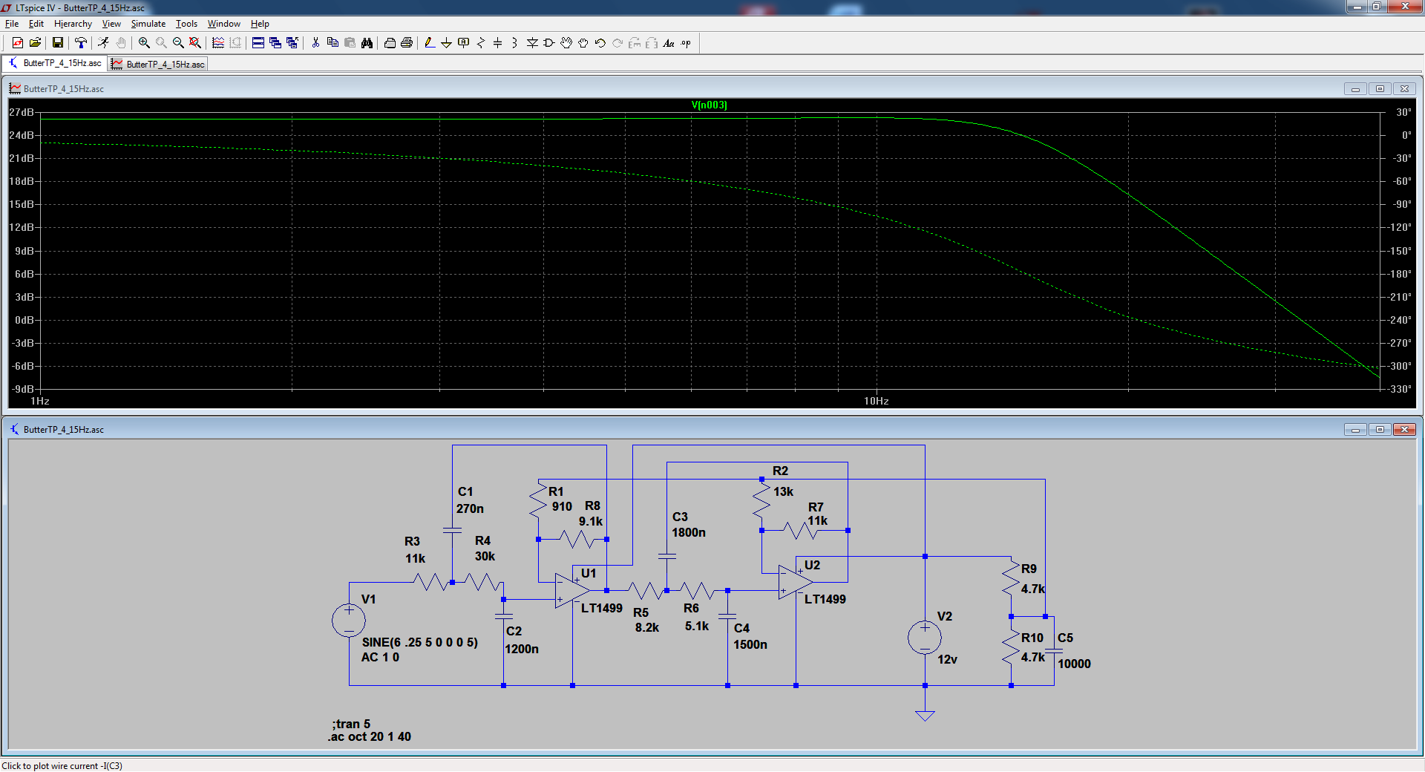The image size is (1425, 772).
Task: Open the Hierarchy menu
Action: point(73,24)
